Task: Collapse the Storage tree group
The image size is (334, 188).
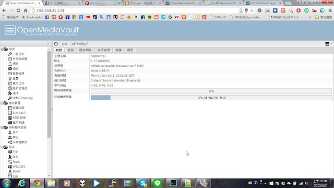Action: [2, 103]
